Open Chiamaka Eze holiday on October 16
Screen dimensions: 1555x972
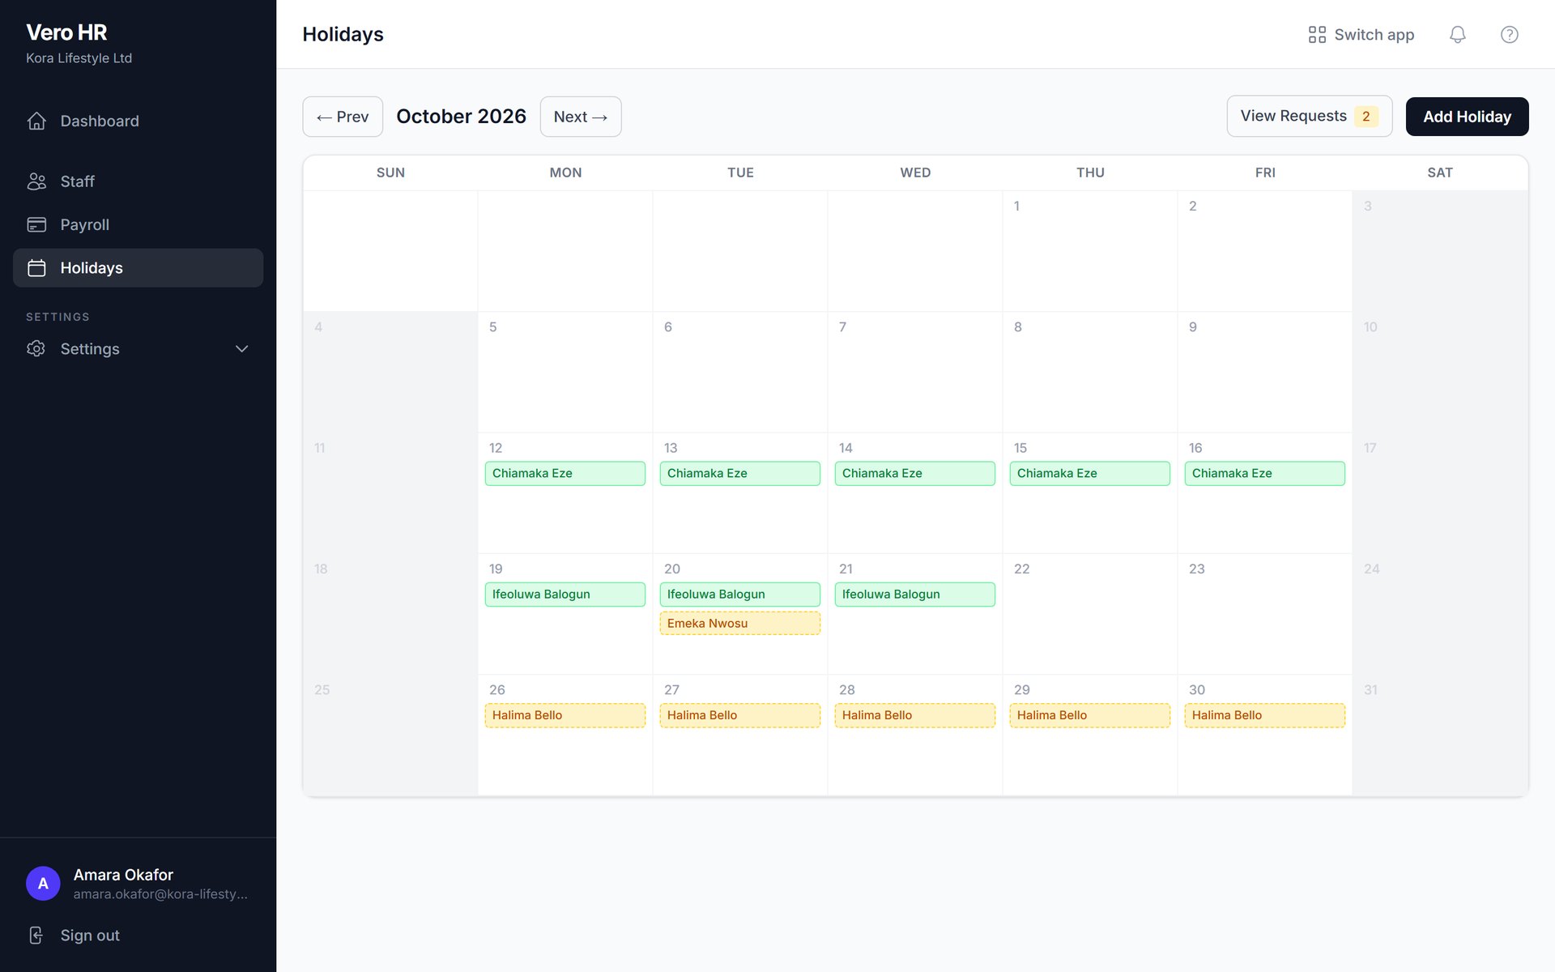(x=1265, y=473)
